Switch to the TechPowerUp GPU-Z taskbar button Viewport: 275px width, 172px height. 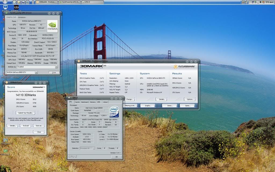tap(70, 2)
